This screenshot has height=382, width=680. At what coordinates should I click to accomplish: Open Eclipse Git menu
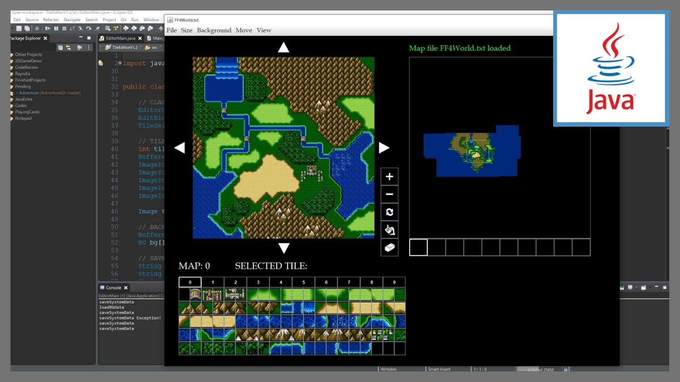coord(124,20)
